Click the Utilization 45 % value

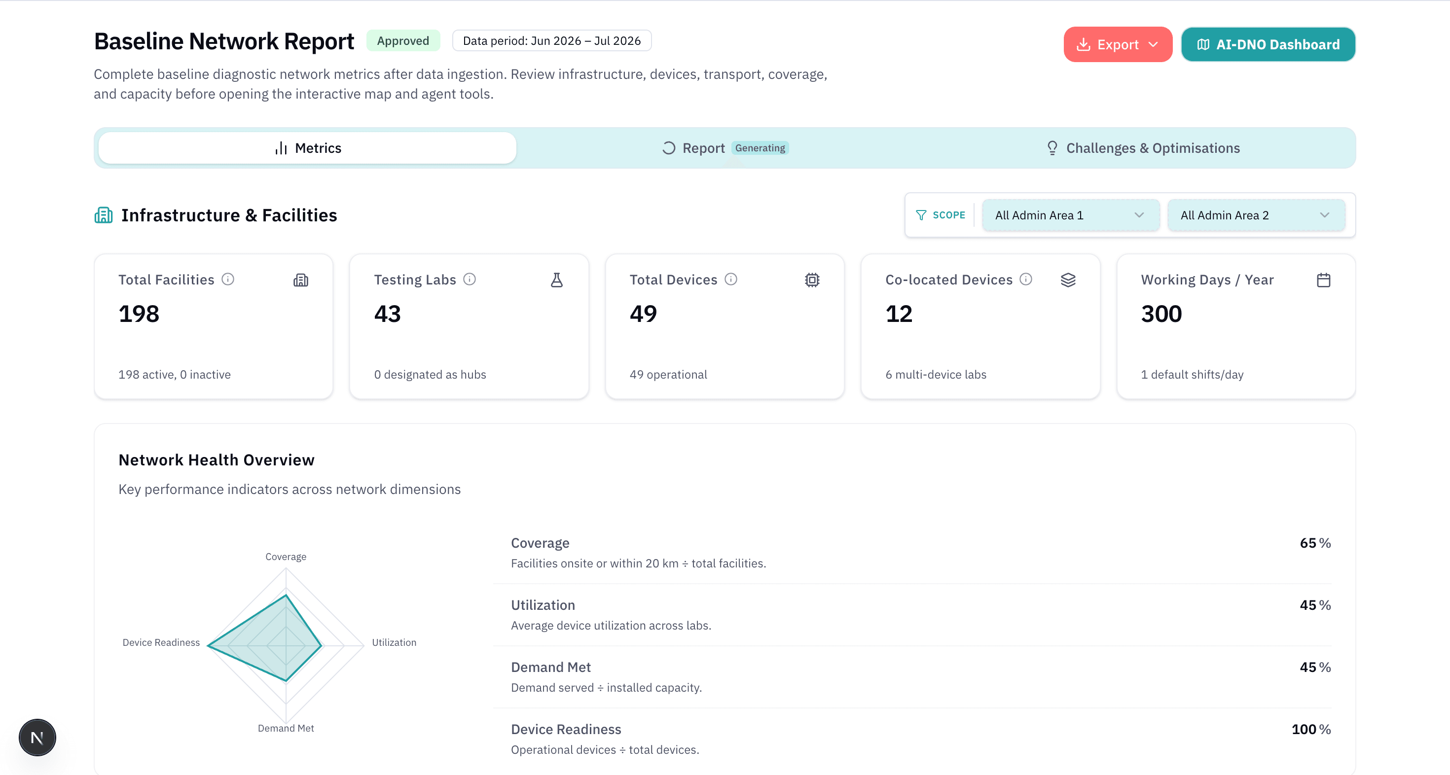pos(1315,605)
